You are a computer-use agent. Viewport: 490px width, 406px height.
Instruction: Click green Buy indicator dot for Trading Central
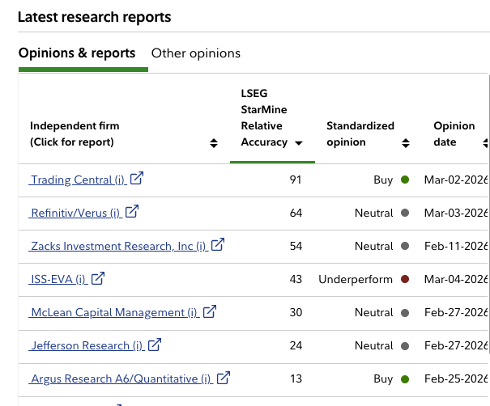tap(405, 180)
